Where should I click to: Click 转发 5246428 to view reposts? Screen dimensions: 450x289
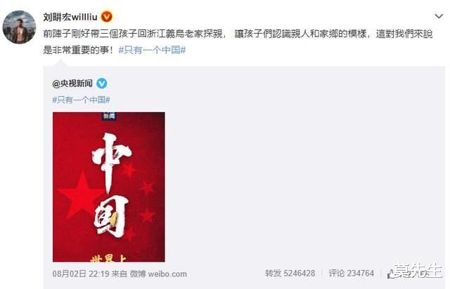pyautogui.click(x=290, y=274)
